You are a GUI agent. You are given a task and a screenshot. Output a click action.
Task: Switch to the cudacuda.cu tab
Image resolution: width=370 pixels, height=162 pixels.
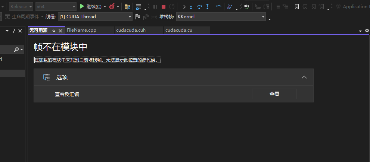[x=178, y=30]
